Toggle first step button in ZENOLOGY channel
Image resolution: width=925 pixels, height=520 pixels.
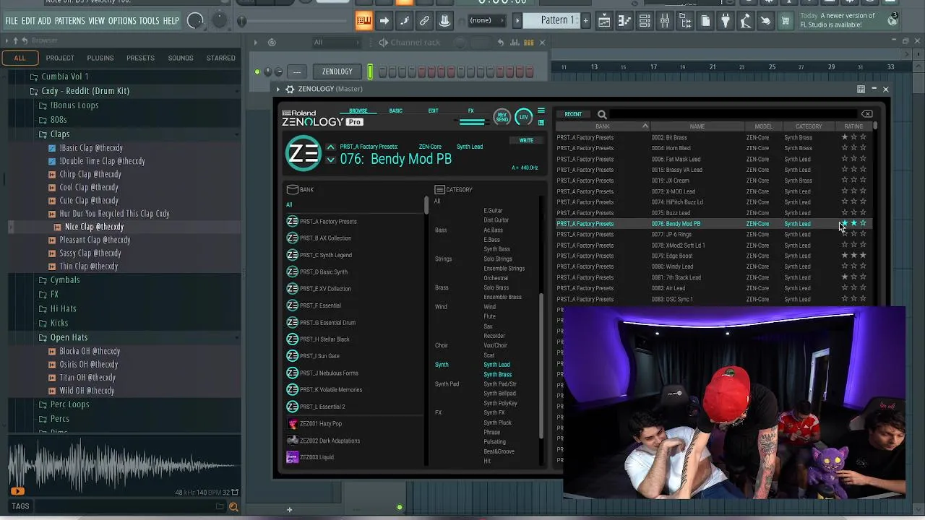382,71
